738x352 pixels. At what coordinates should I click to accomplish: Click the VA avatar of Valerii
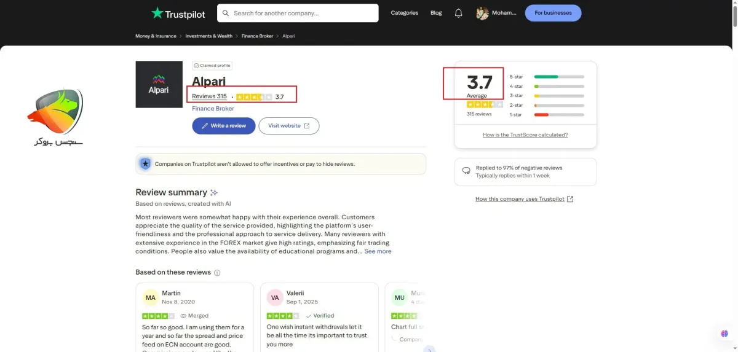coord(275,298)
